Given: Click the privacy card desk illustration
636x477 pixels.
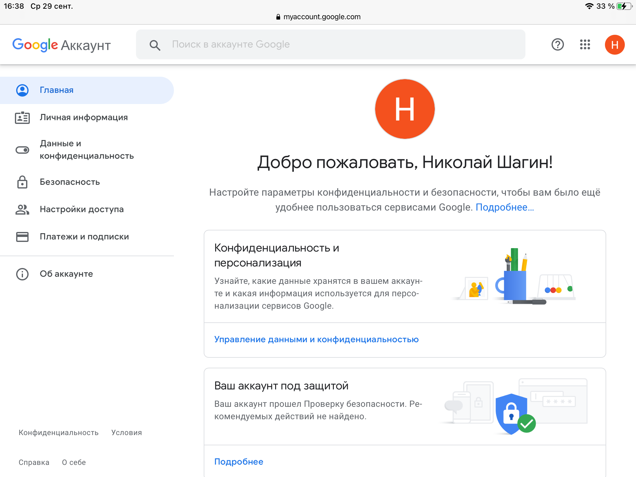Looking at the screenshot, I should click(514, 276).
